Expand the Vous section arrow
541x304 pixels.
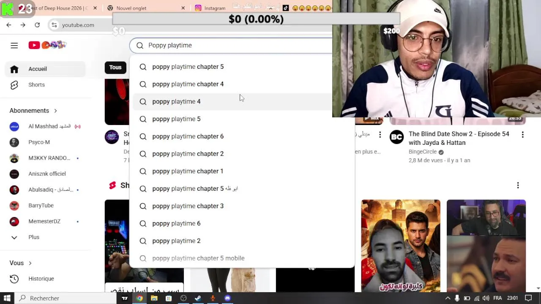30,263
